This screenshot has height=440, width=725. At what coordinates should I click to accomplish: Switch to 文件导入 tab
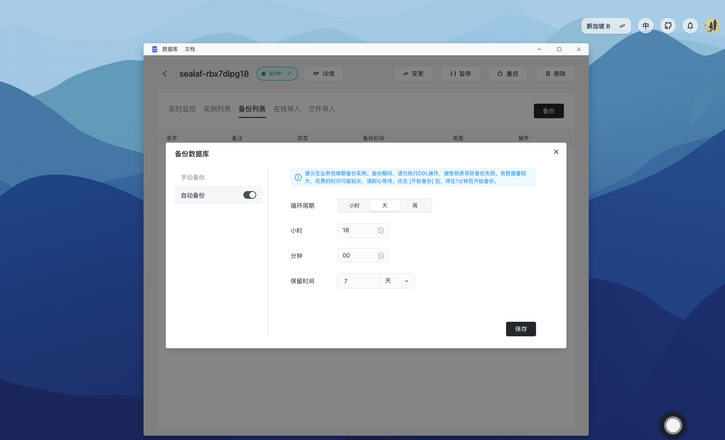click(322, 109)
